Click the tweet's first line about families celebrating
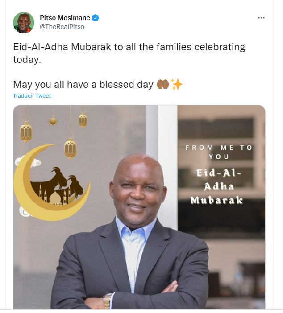Viewport: 283px width, 313px height. (129, 47)
